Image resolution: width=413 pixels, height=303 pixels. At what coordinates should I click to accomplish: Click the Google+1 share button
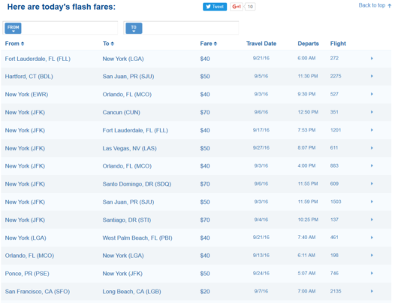(237, 7)
